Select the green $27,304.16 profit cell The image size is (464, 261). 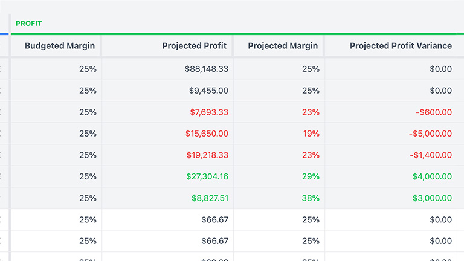(207, 176)
